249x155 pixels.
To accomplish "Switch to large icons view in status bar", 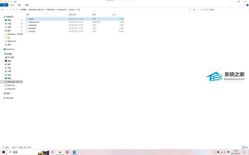I will 247,148.
